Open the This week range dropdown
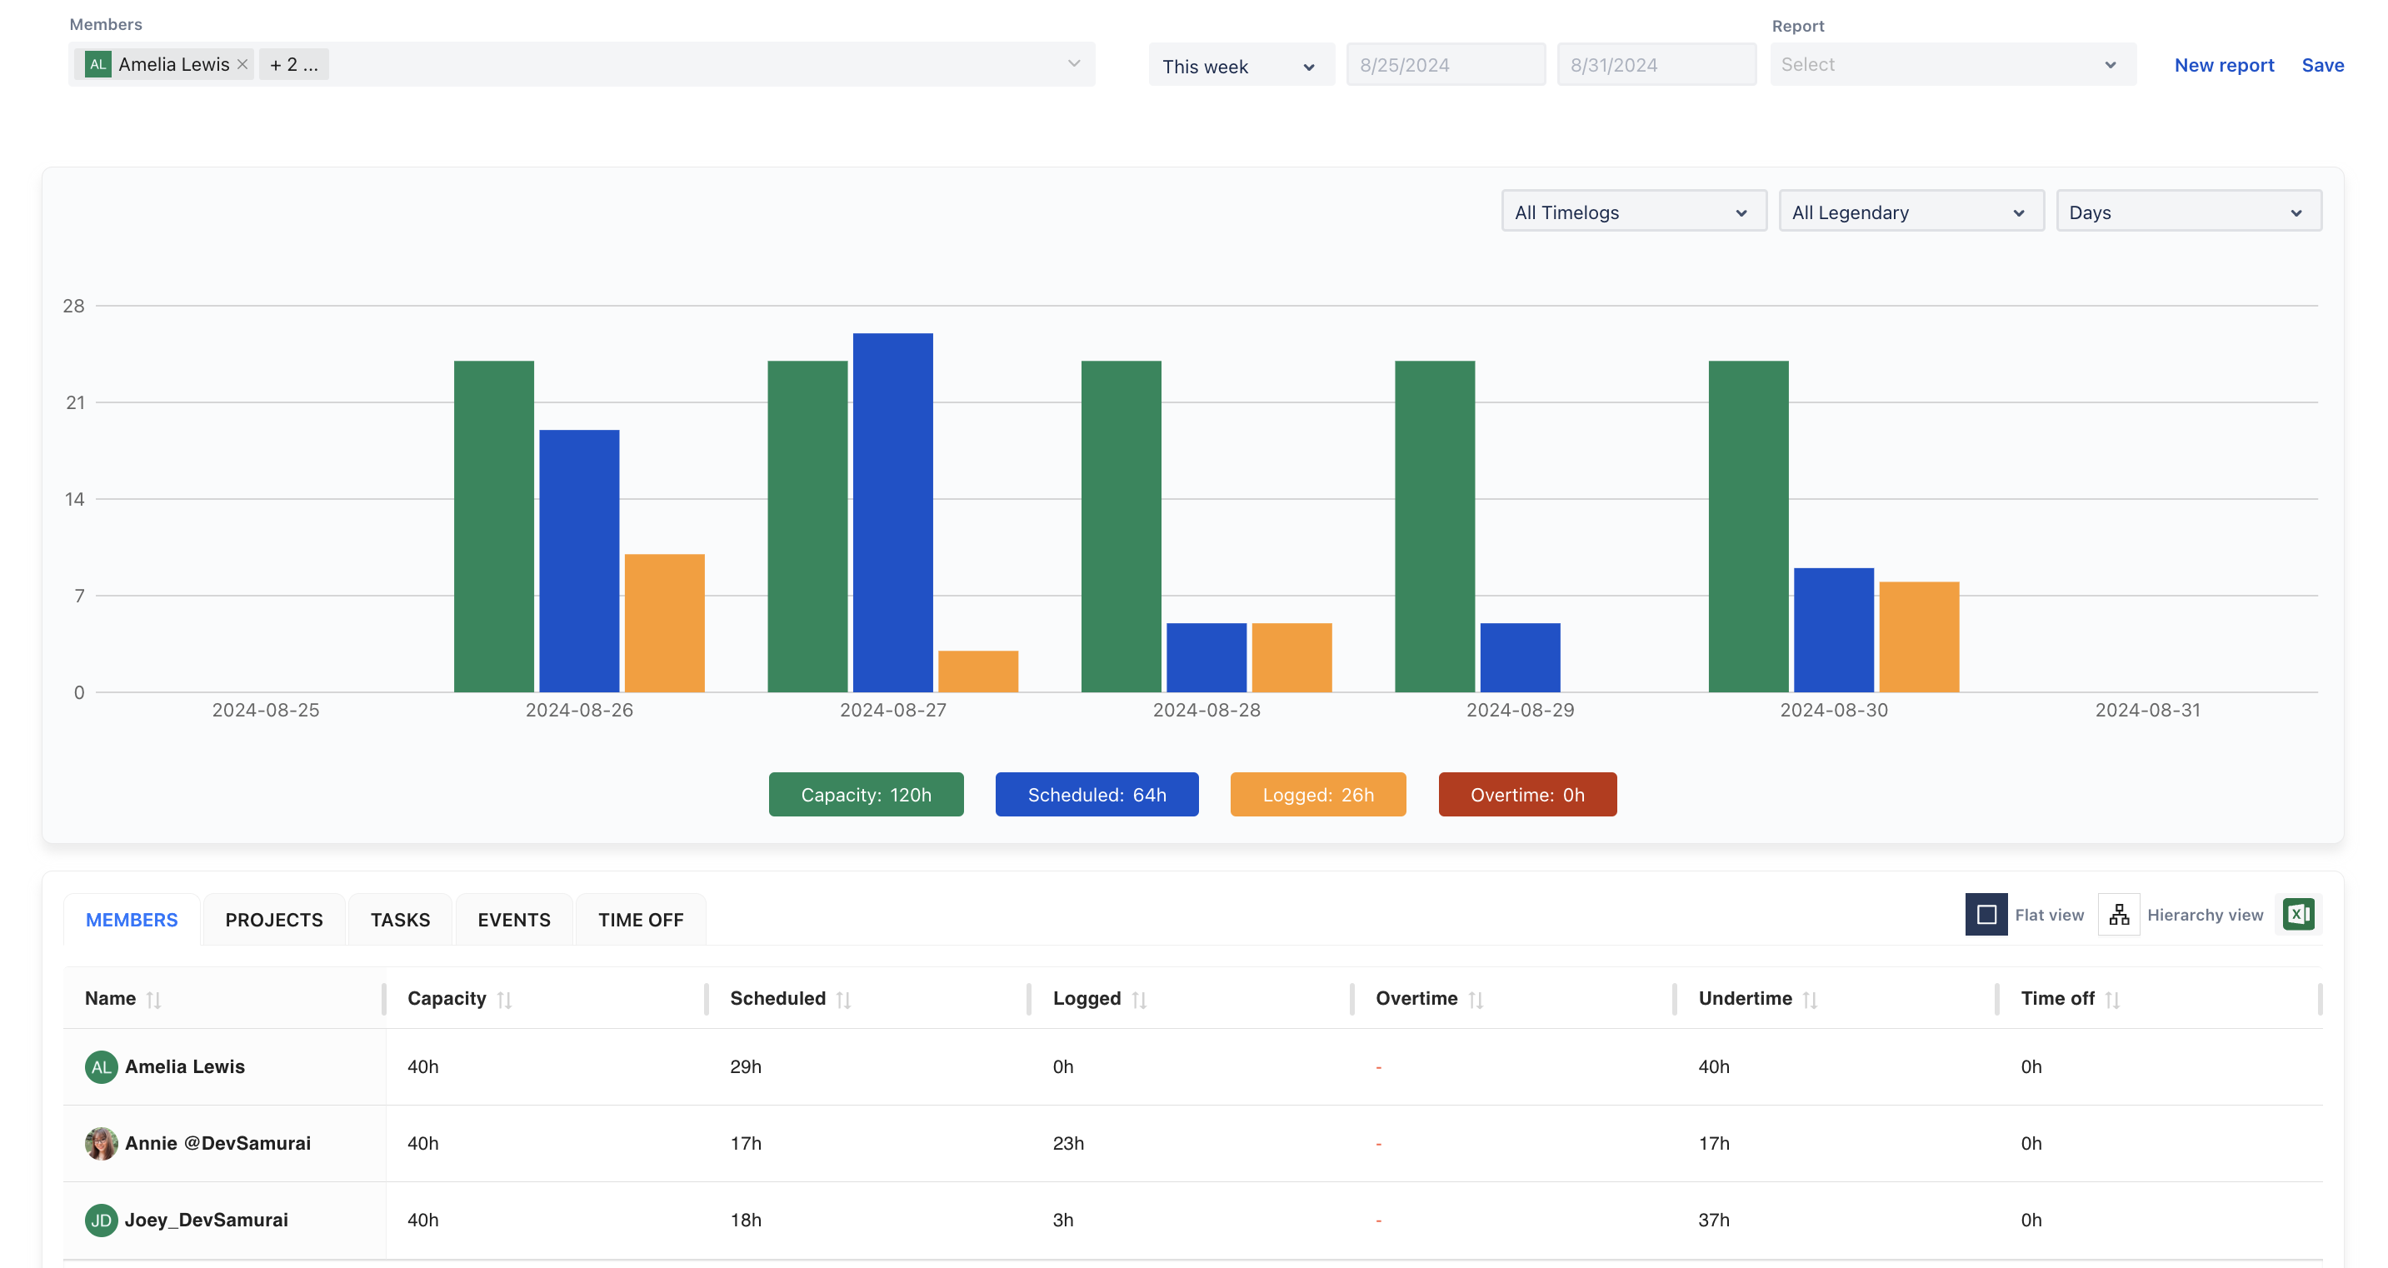The width and height of the screenshot is (2388, 1268). pos(1241,66)
